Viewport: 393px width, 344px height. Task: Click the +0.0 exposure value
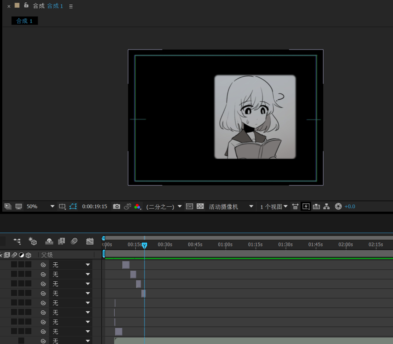point(350,206)
